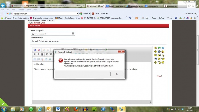Go back with the browser back arrow
This screenshot has width=199, height=112.
click(3, 6)
